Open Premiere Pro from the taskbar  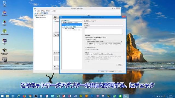click(x=98, y=96)
